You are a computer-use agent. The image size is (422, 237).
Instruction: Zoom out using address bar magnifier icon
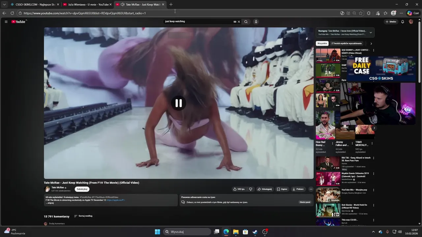354,13
